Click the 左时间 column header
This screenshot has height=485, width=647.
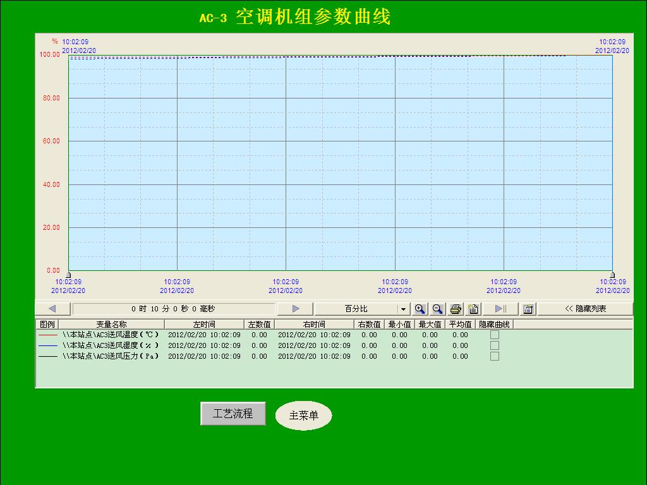tap(204, 324)
